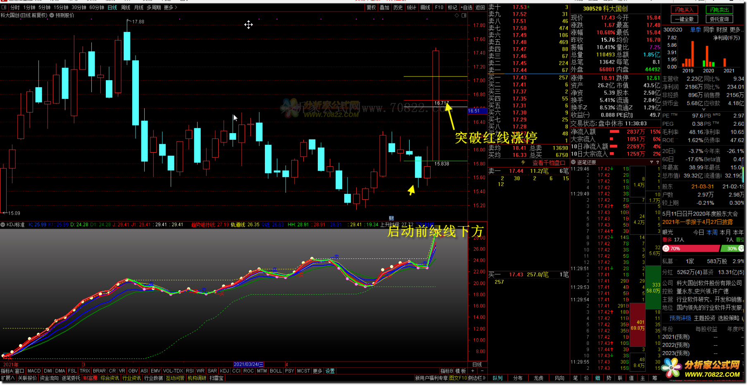Click green 30% bearish sentiment bar
748x385 pixels.
(x=732, y=249)
